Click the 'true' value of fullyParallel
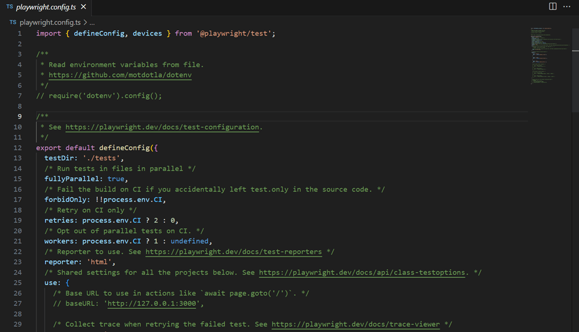The height and width of the screenshot is (332, 579). (x=116, y=179)
